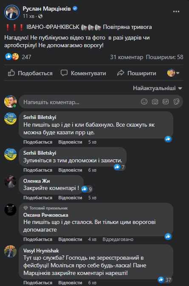Reply to Оксана Рачковська's comment with Відповісти
The height and width of the screenshot is (286, 189).
(x=70, y=239)
